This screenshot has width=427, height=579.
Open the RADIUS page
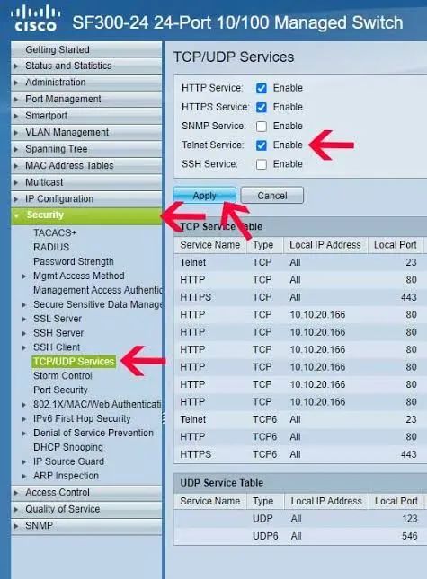click(x=51, y=247)
